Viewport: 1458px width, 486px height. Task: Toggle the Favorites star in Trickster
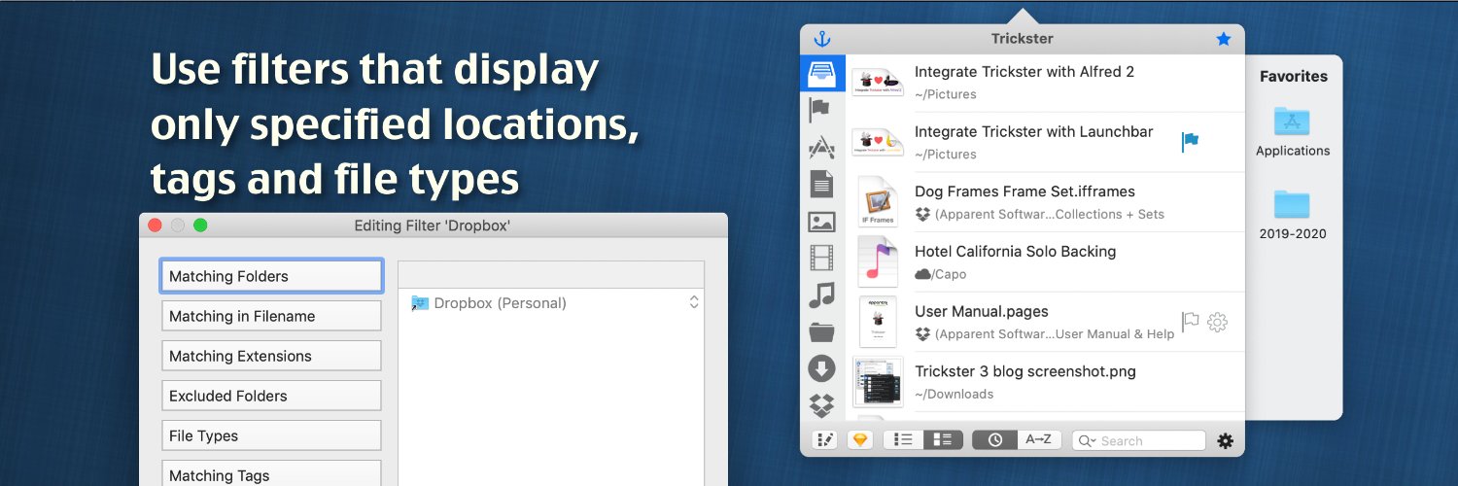(x=1223, y=39)
